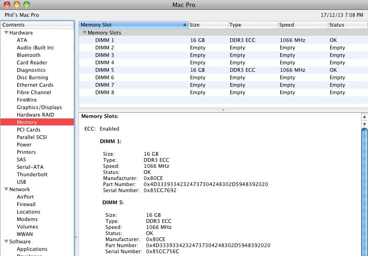This screenshot has width=368, height=256.
Task: Select Audio (Built In) in sidebar
Action: (35, 48)
